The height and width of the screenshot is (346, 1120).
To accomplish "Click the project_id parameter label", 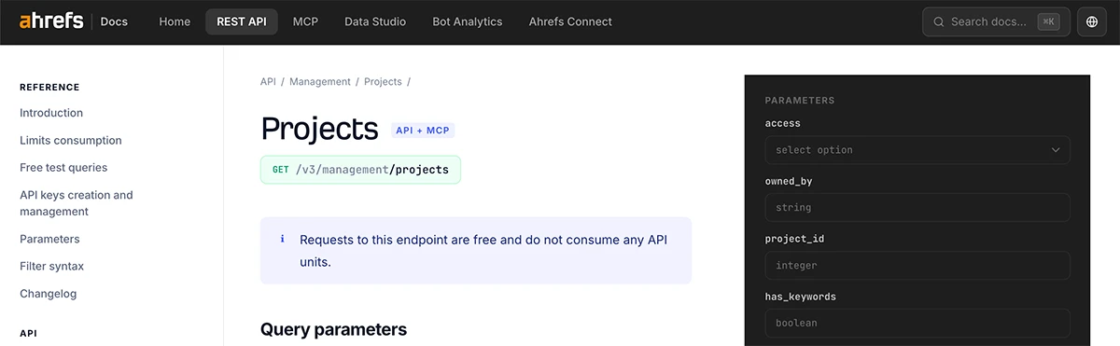I will click(794, 239).
